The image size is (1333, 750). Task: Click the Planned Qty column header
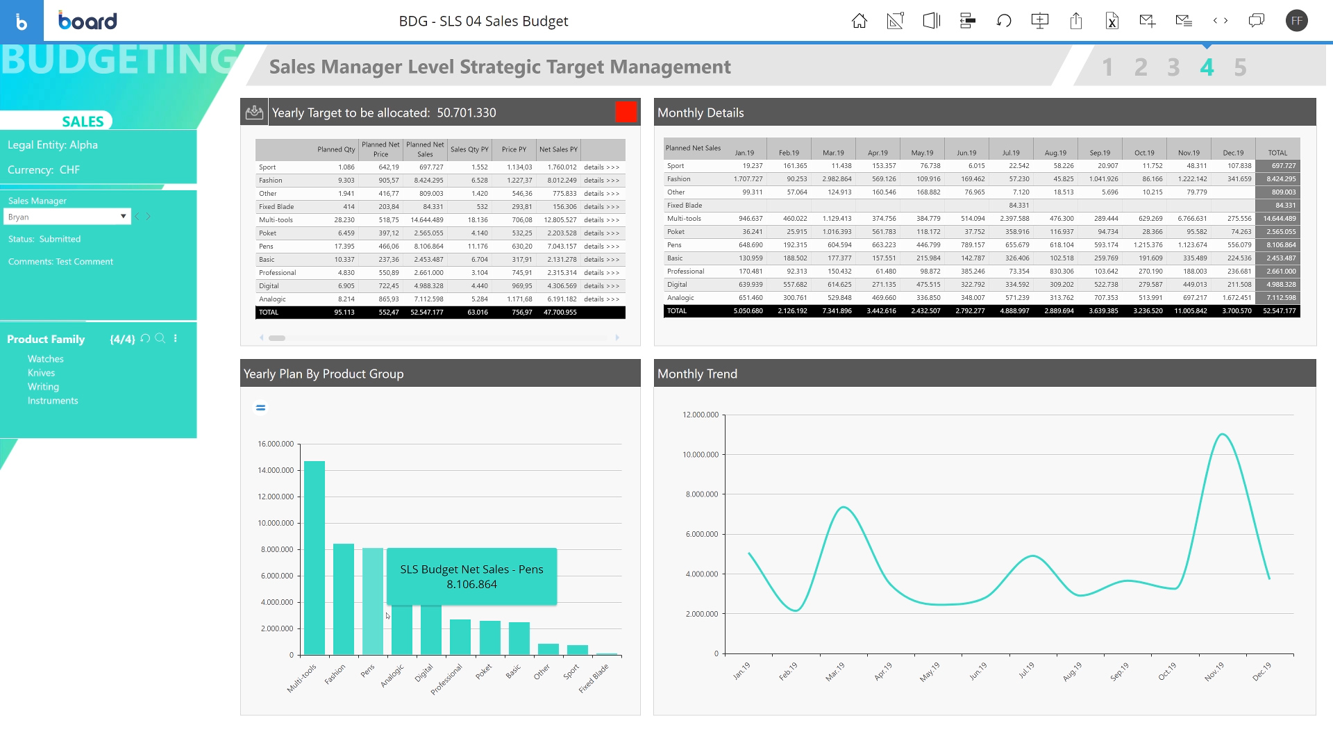[336, 149]
